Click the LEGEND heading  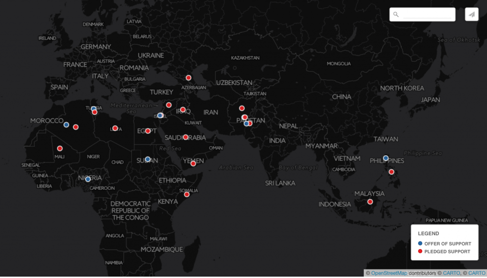429,233
